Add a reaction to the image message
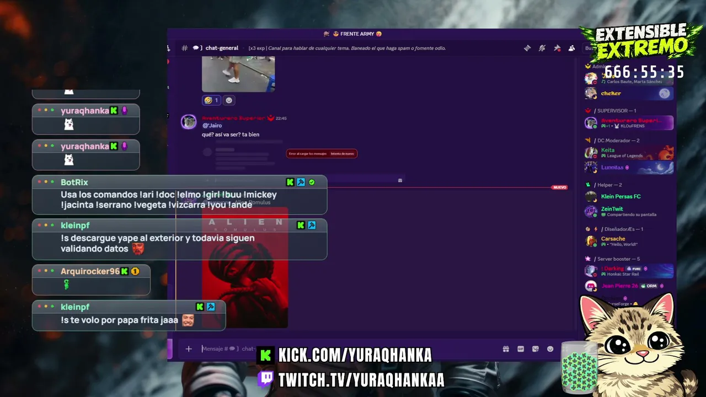 (x=229, y=100)
